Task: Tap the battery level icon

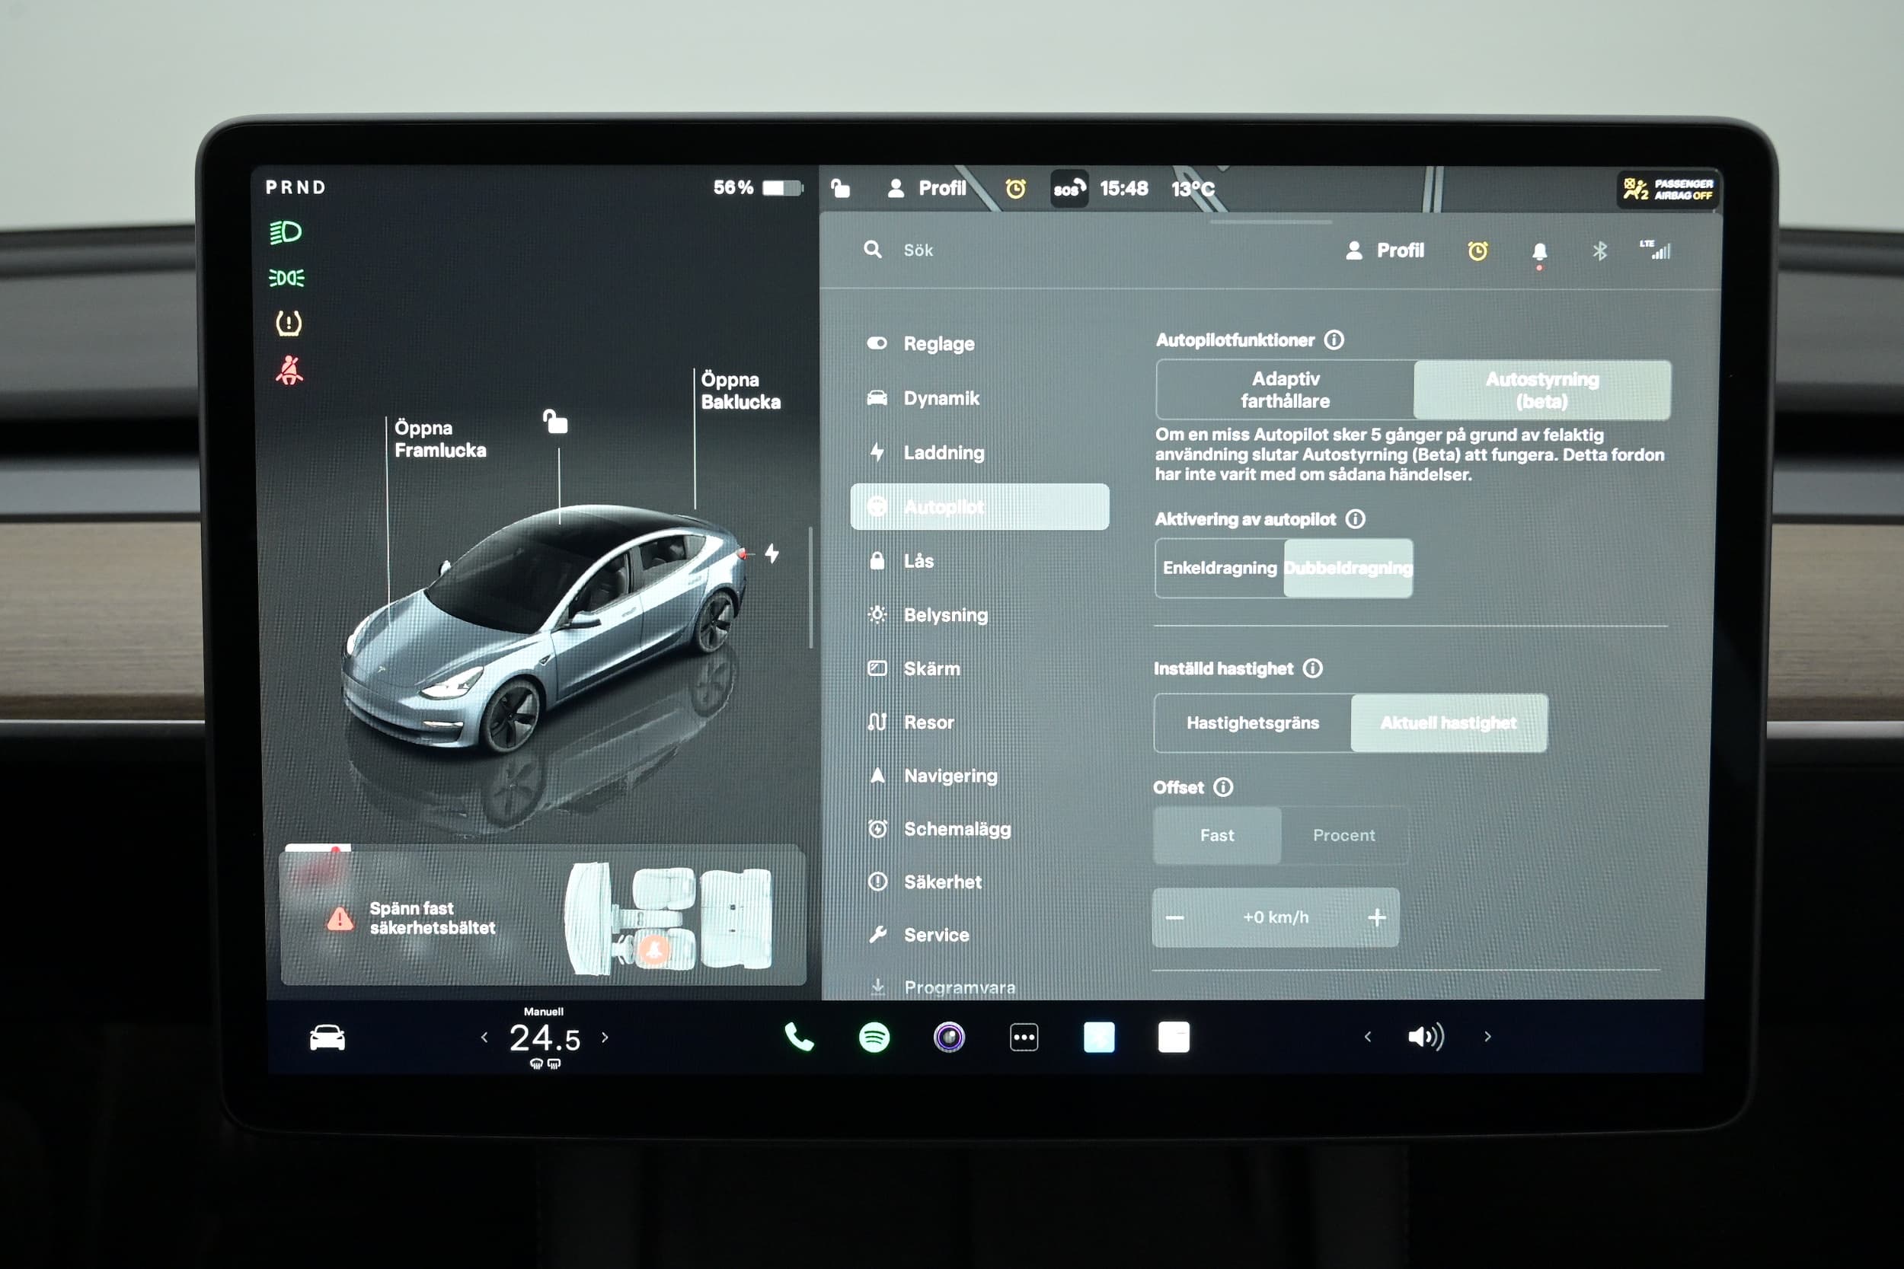Action: tap(781, 188)
